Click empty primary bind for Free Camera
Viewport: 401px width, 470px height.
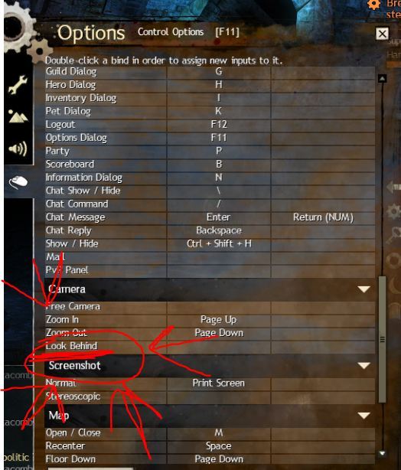[x=219, y=307]
